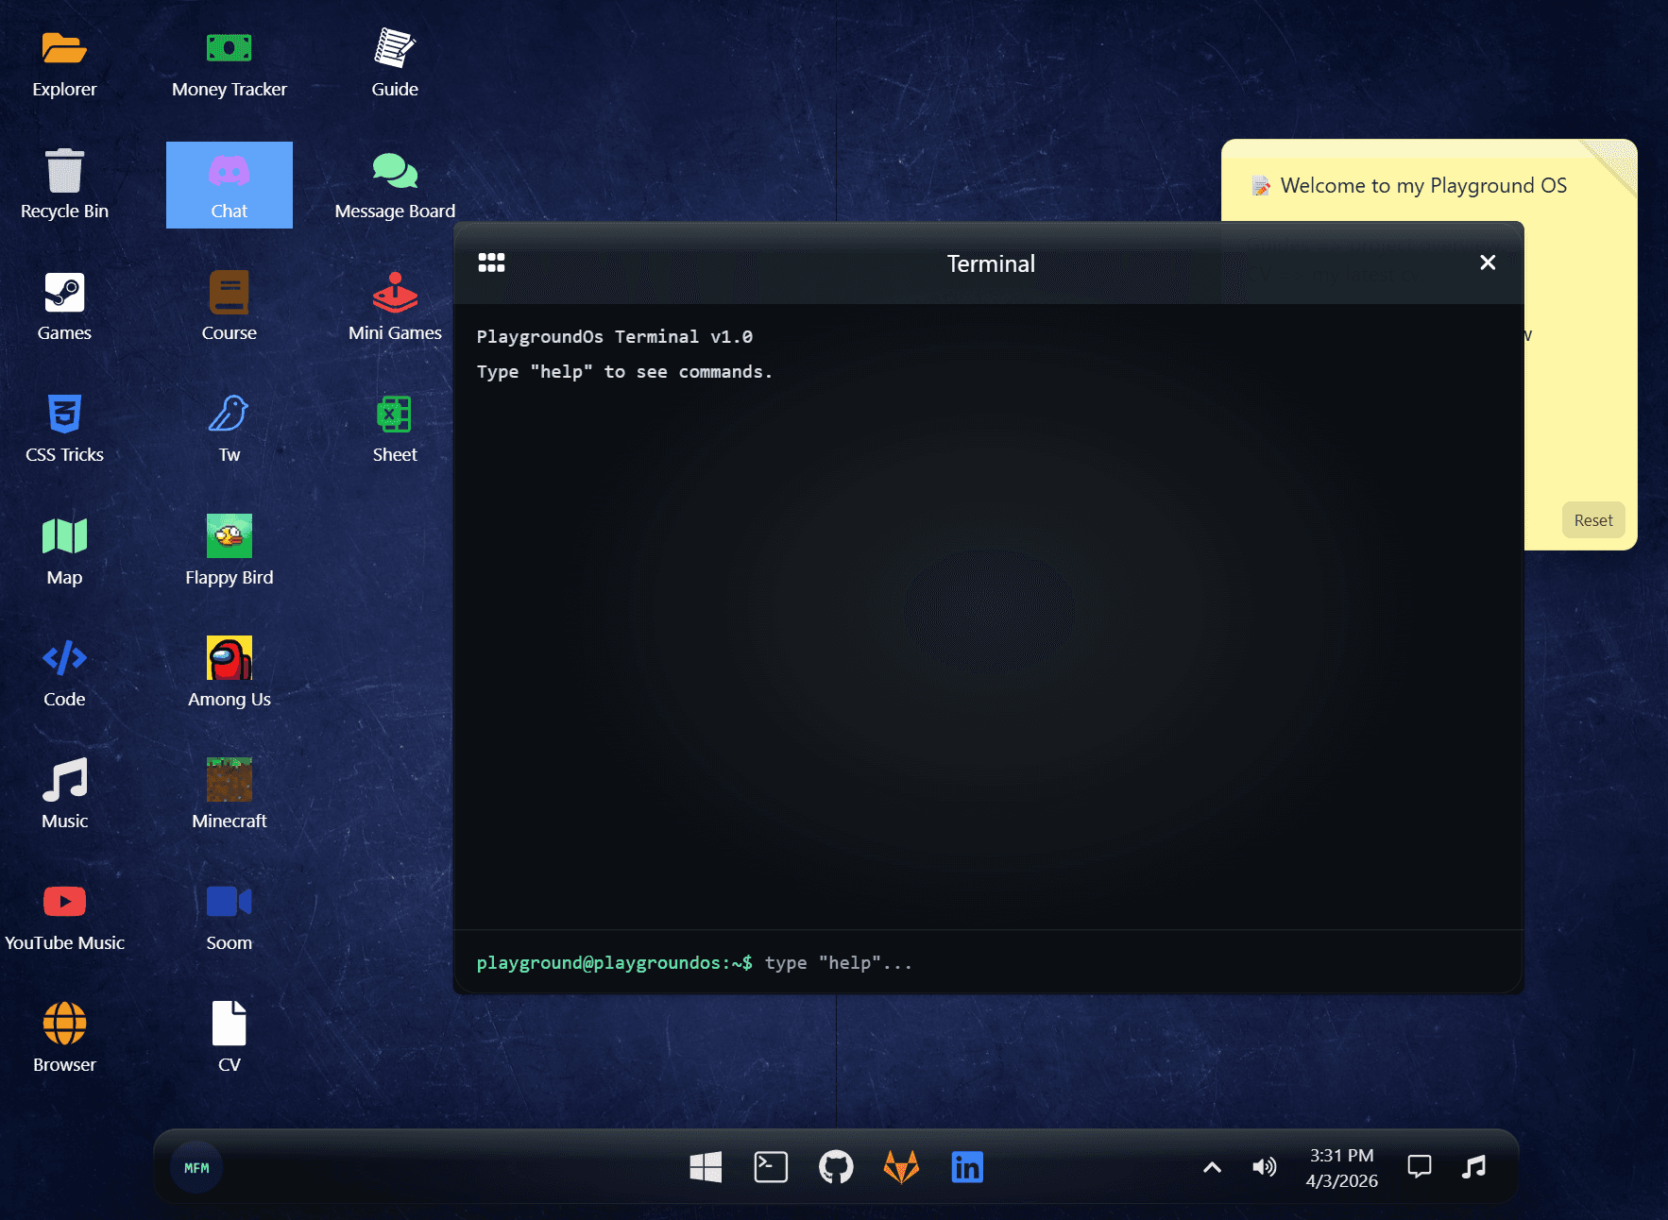
Task: Click the terminal icon in taskbar
Action: click(771, 1167)
